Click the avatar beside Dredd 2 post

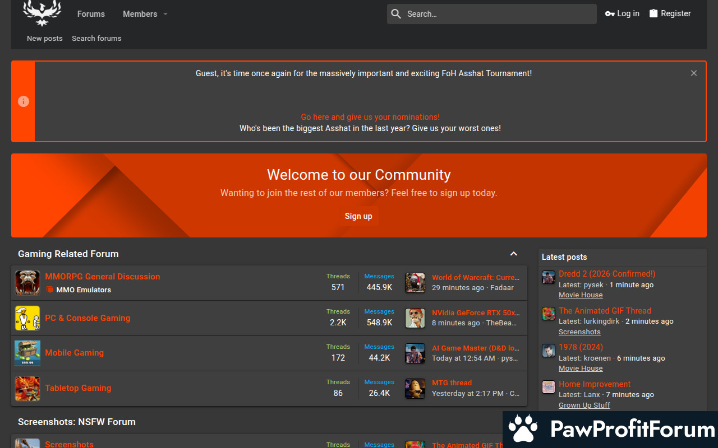point(548,277)
